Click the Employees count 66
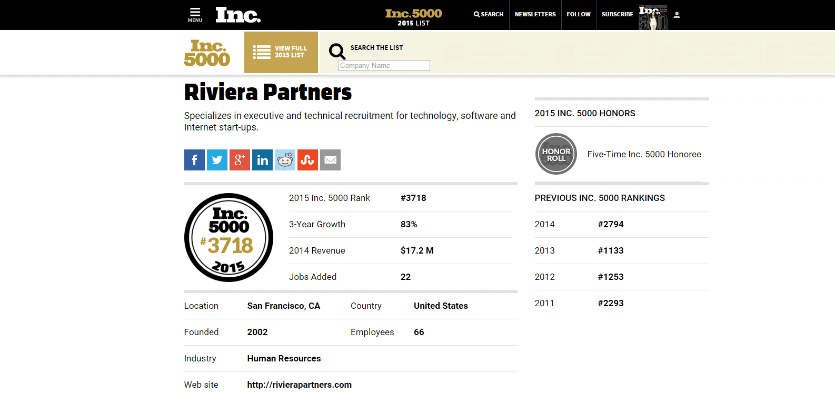 click(419, 332)
